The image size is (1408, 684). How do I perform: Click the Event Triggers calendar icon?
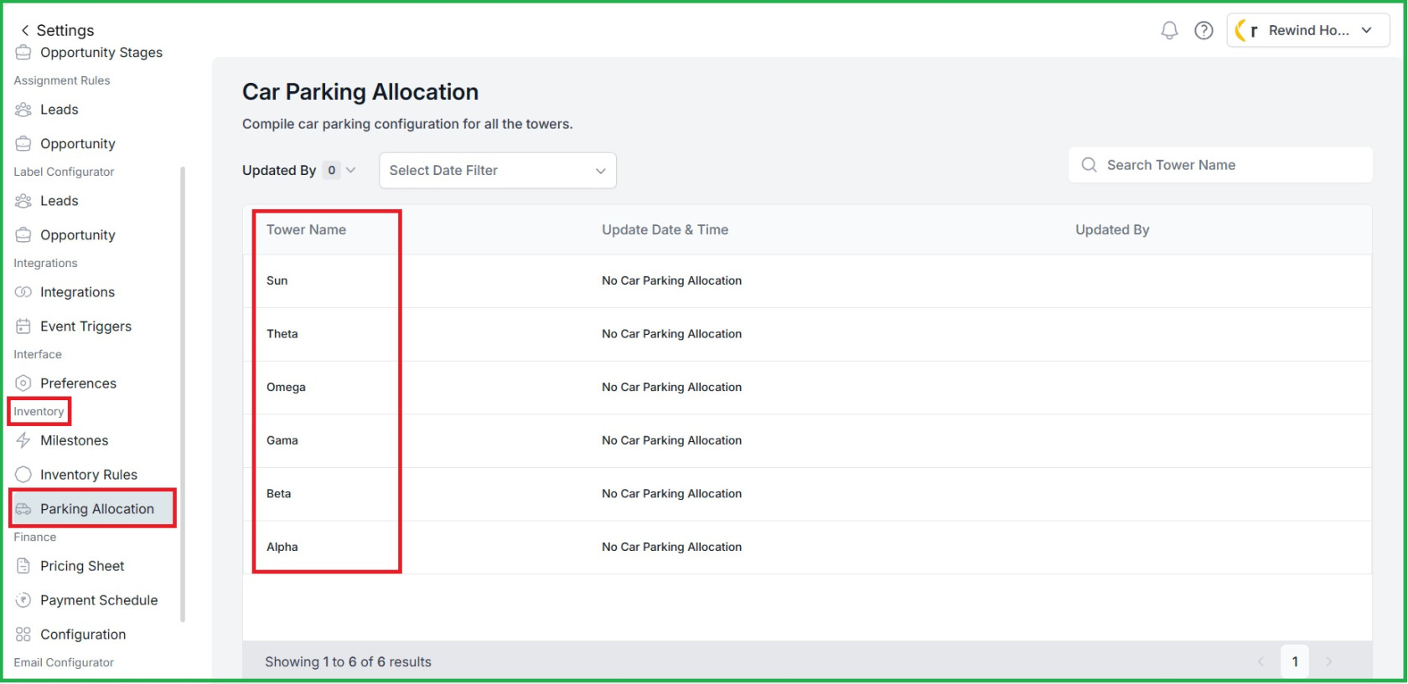click(23, 327)
